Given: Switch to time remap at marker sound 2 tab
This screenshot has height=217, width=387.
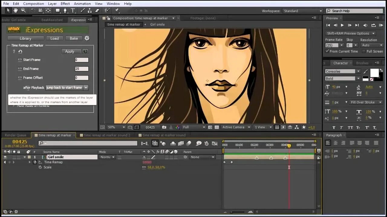Looking at the screenshot, I should tap(107, 135).
